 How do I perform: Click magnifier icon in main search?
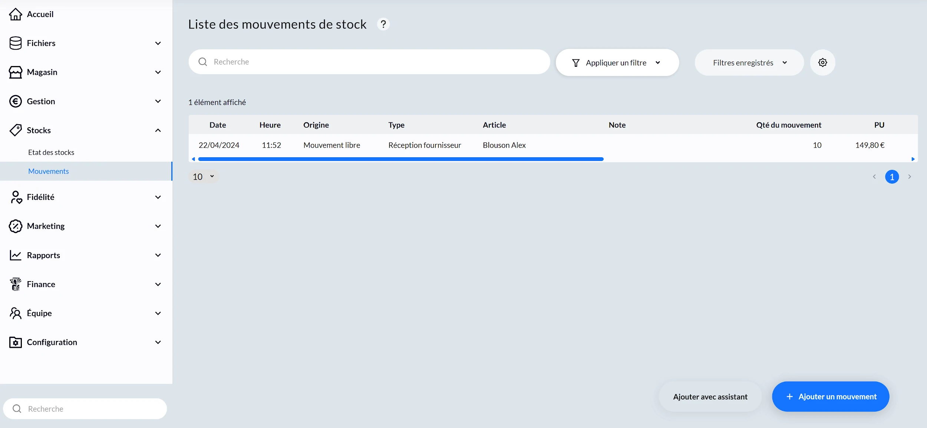click(x=203, y=62)
